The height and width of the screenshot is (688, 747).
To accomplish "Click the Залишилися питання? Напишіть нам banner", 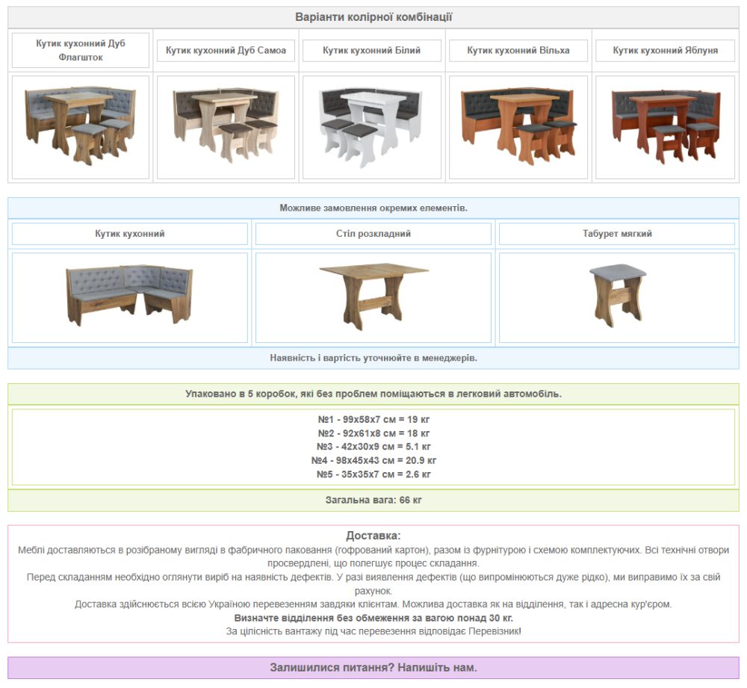I will [373, 667].
